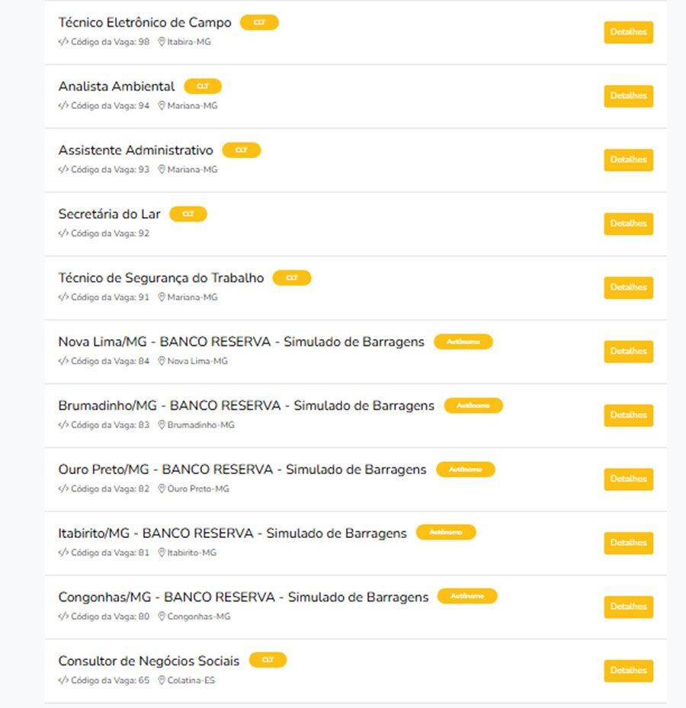This screenshot has width=686, height=708.
Task: Click the Itabirito-MG location pin icon
Action: [x=162, y=553]
